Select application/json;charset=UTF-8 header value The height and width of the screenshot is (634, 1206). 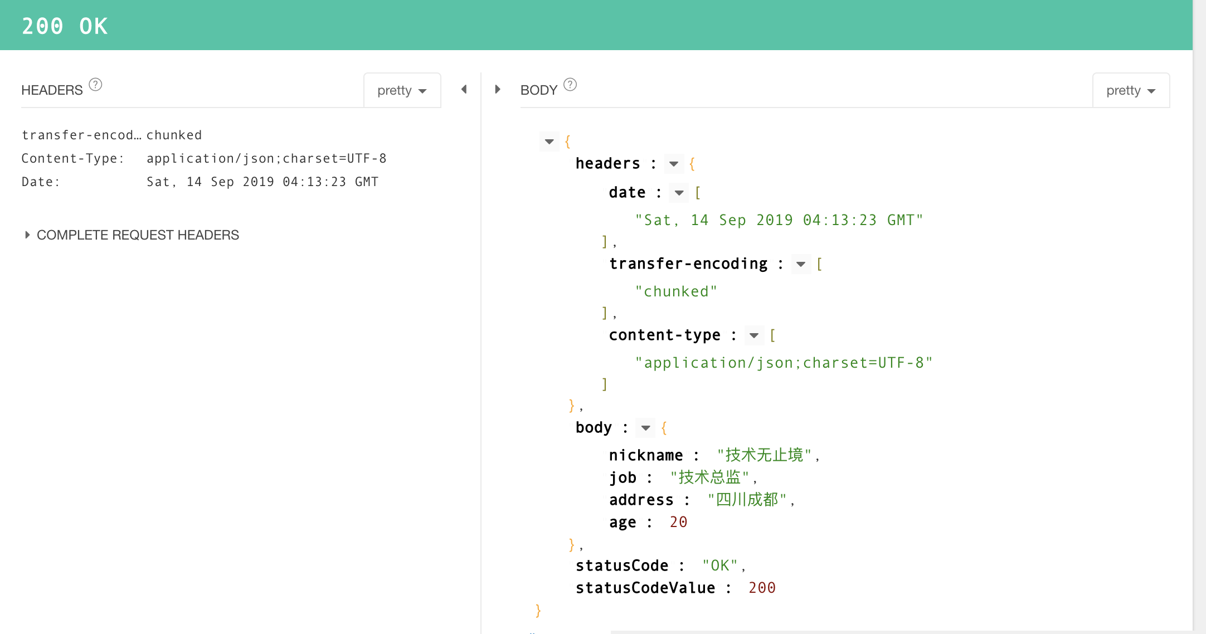266,158
